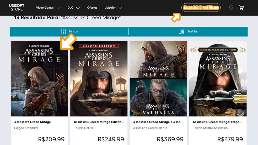This screenshot has height=145, width=258.
Task: Open the wishlist heart icon
Action: click(231, 8)
